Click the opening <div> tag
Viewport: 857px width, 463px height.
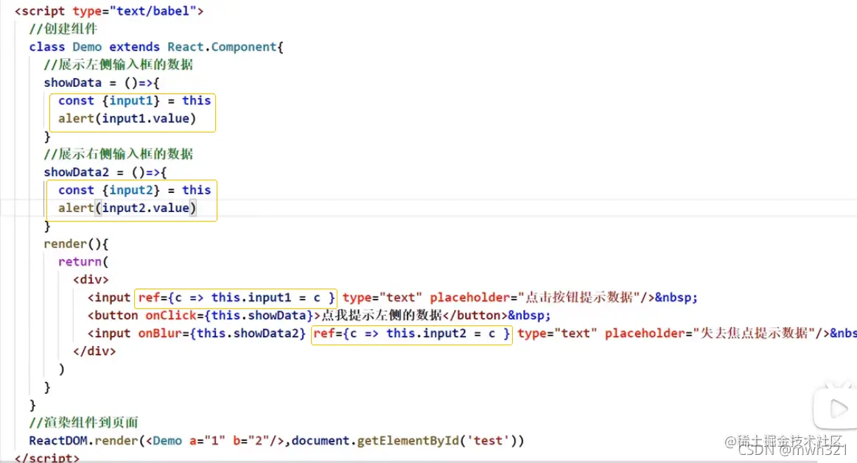(91, 280)
